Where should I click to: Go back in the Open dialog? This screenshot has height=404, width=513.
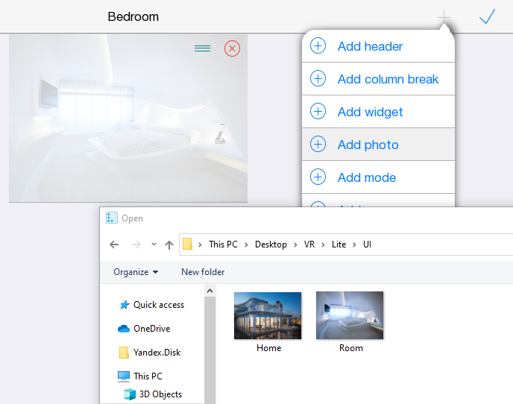(x=114, y=244)
